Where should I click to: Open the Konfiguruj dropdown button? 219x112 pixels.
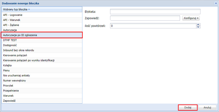click(x=191, y=18)
